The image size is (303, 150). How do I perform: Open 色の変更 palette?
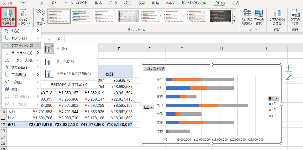[41, 17]
